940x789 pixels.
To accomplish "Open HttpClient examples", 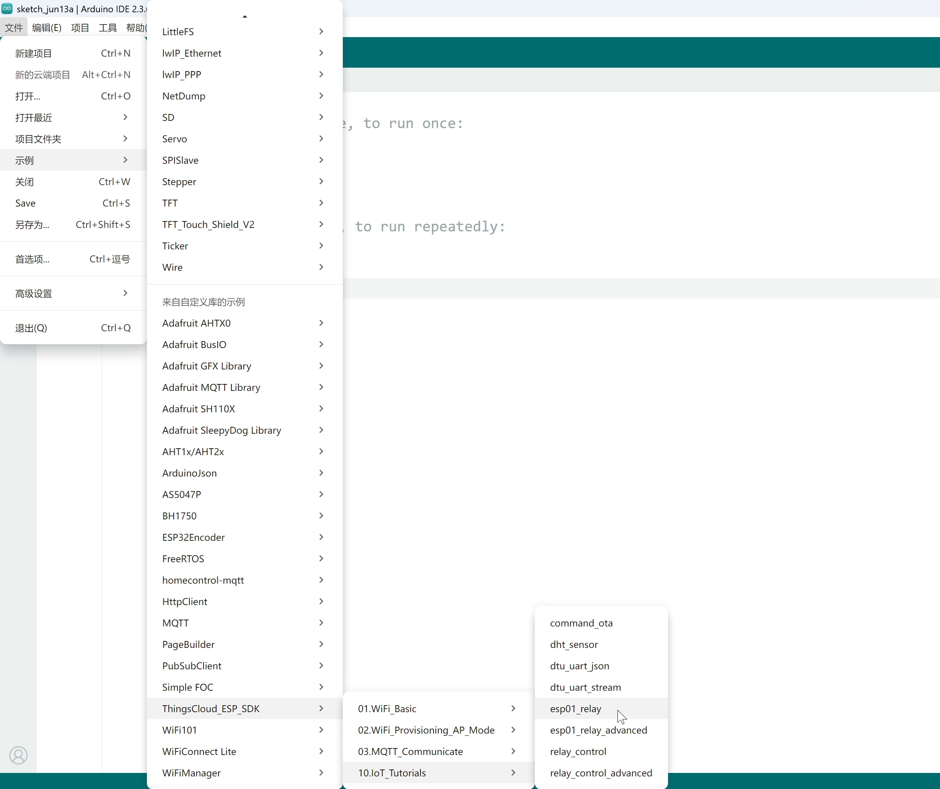I will point(245,602).
